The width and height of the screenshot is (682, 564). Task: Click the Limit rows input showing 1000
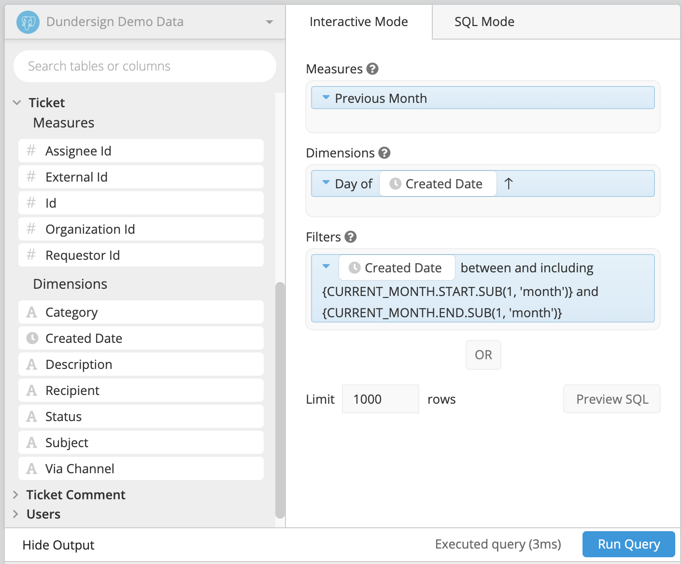coord(381,399)
